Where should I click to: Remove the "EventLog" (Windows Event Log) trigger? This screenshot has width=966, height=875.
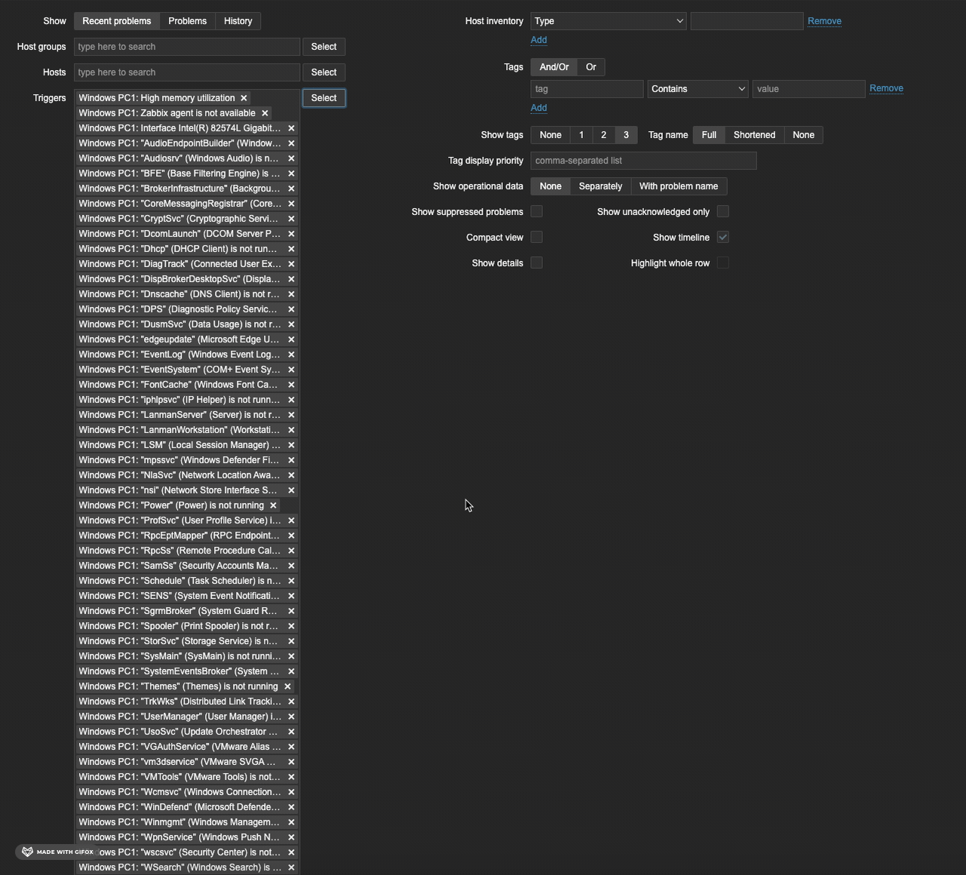pos(291,355)
